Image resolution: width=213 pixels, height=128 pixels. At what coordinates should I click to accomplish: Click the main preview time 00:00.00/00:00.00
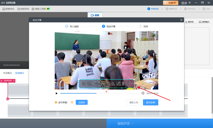(11, 65)
